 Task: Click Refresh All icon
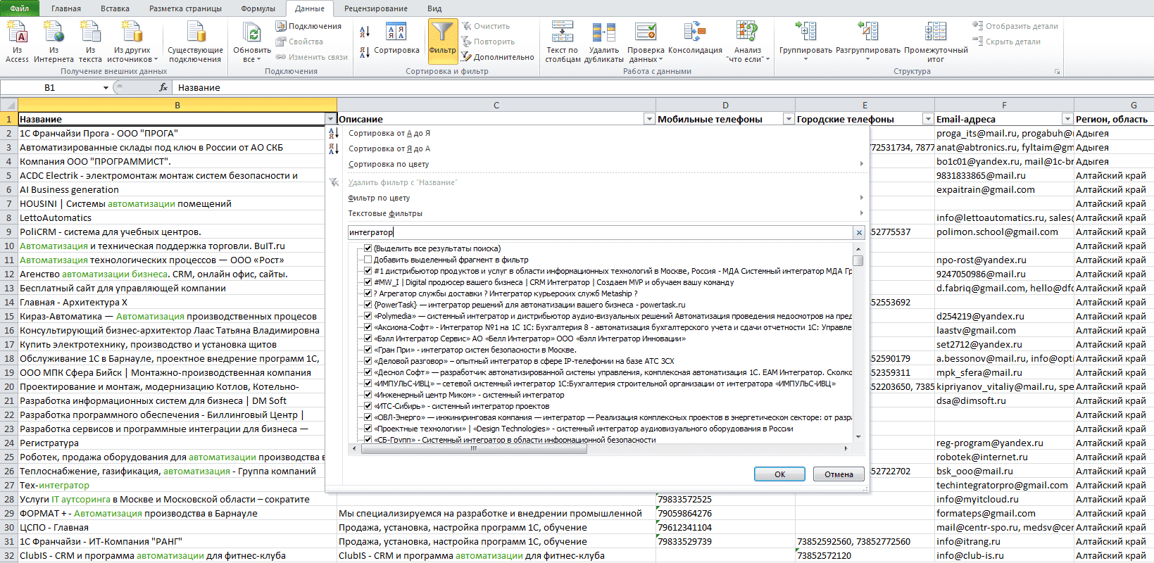(252, 42)
